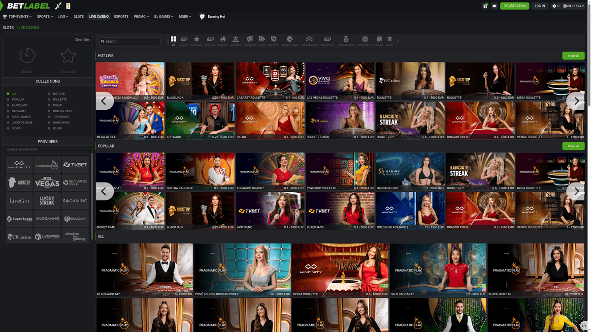This screenshot has height=332, width=591.
Task: Click the Clear filter link
Action: [x=82, y=40]
